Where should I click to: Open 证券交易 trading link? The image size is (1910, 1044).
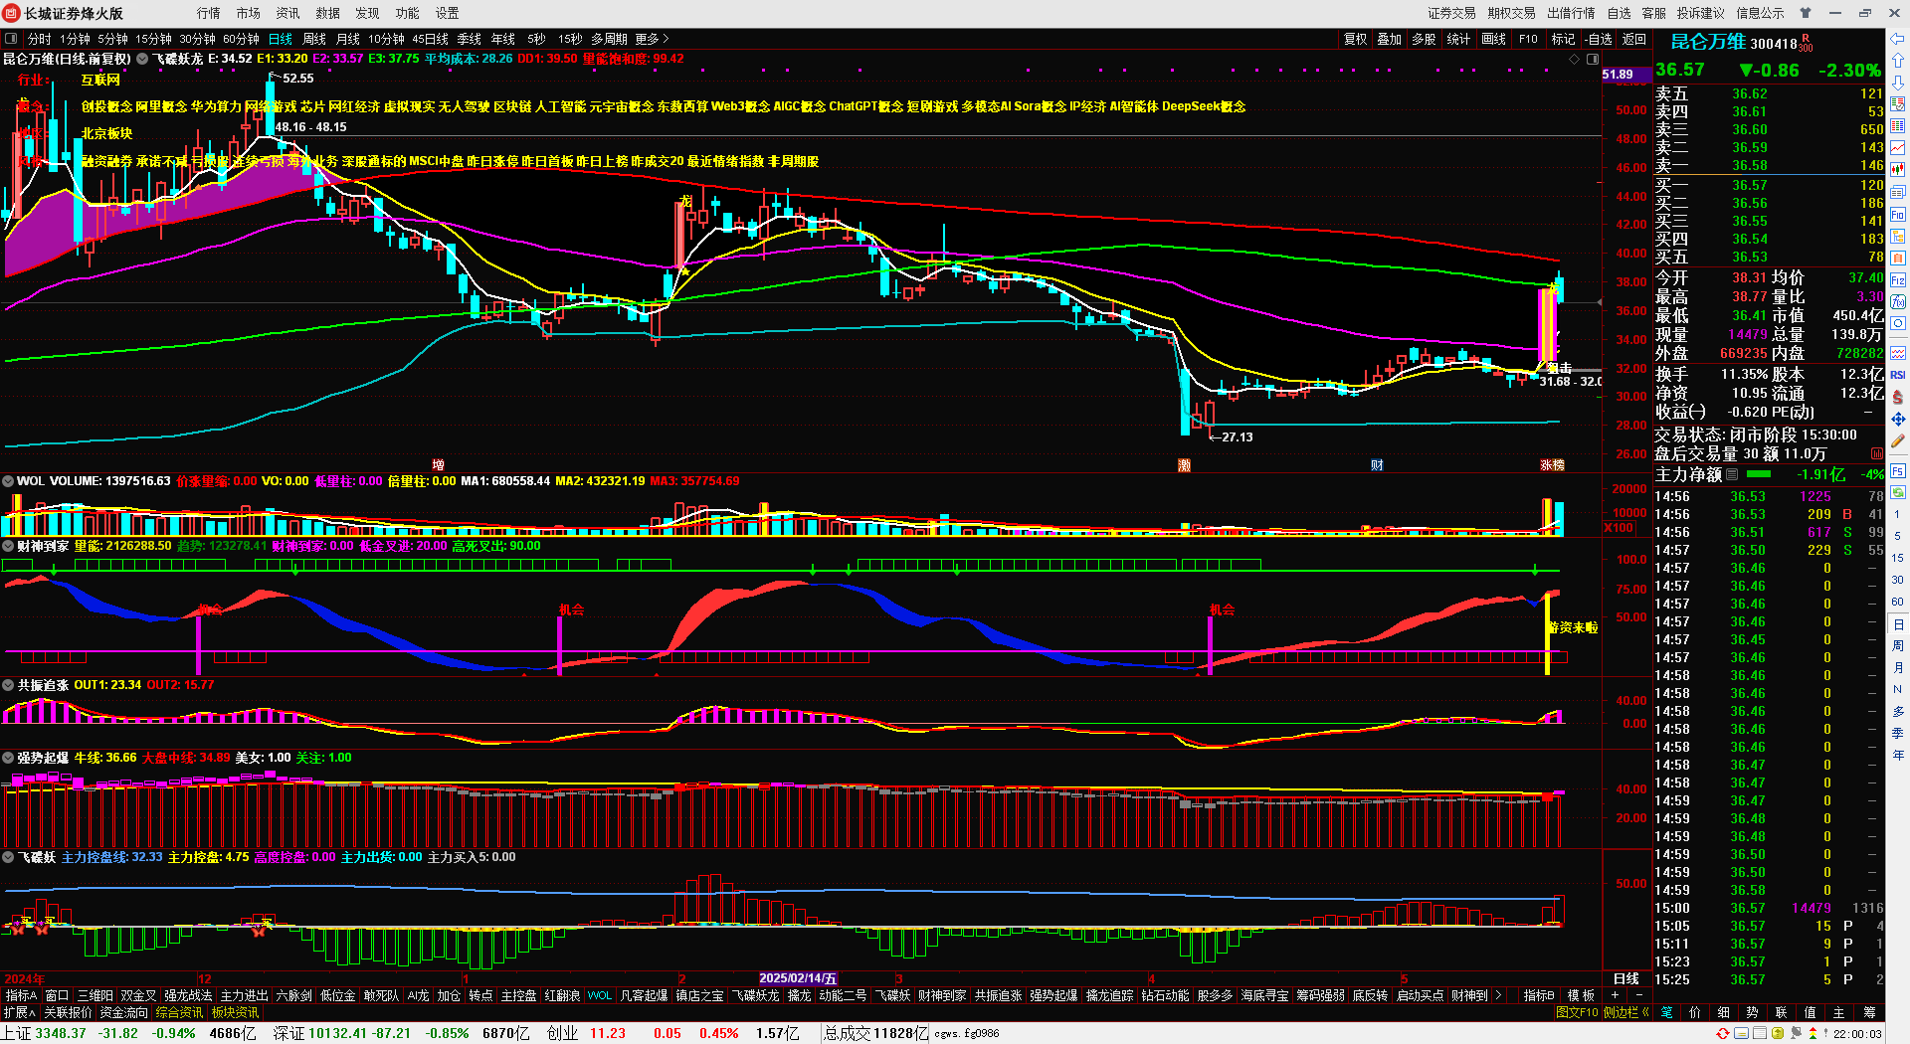[x=1452, y=13]
